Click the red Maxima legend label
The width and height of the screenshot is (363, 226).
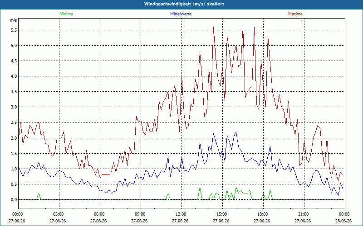pos(295,14)
